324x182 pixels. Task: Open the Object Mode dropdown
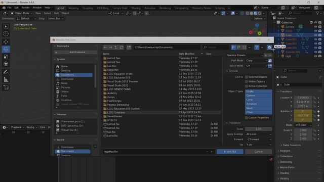(21, 13)
